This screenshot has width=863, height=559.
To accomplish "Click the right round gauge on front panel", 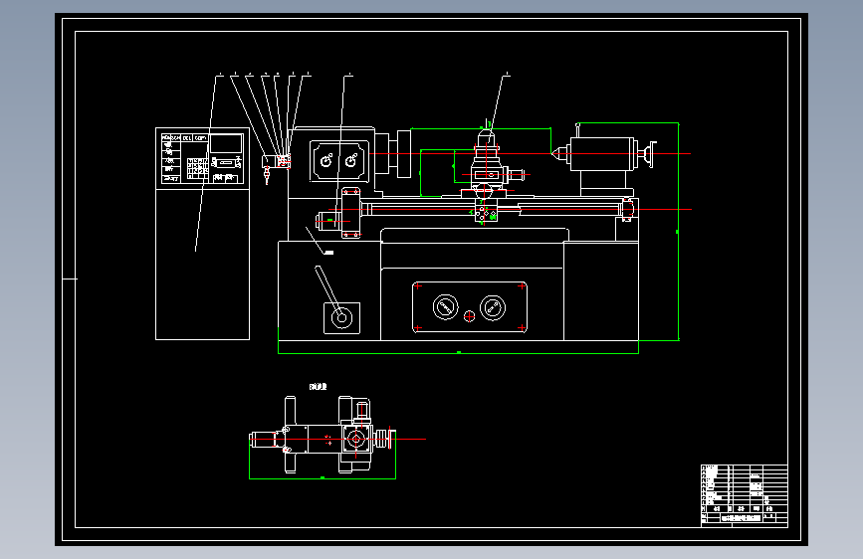I will 493,307.
